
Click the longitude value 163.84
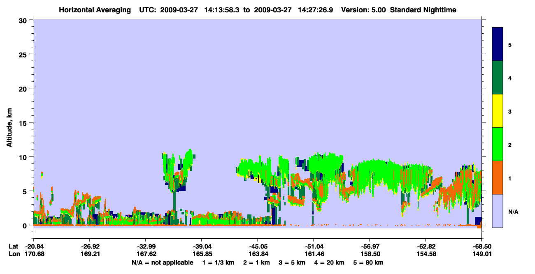click(x=258, y=254)
